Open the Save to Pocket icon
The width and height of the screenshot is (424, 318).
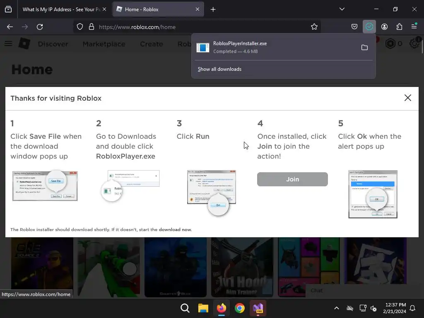pyautogui.click(x=354, y=26)
